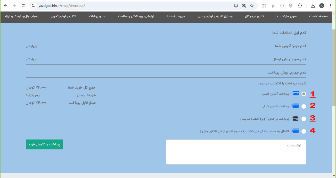Expand the 'قدم اول: اطلاعات شما' section
Image resolution: width=336 pixels, height=178 pixels.
pos(289,33)
